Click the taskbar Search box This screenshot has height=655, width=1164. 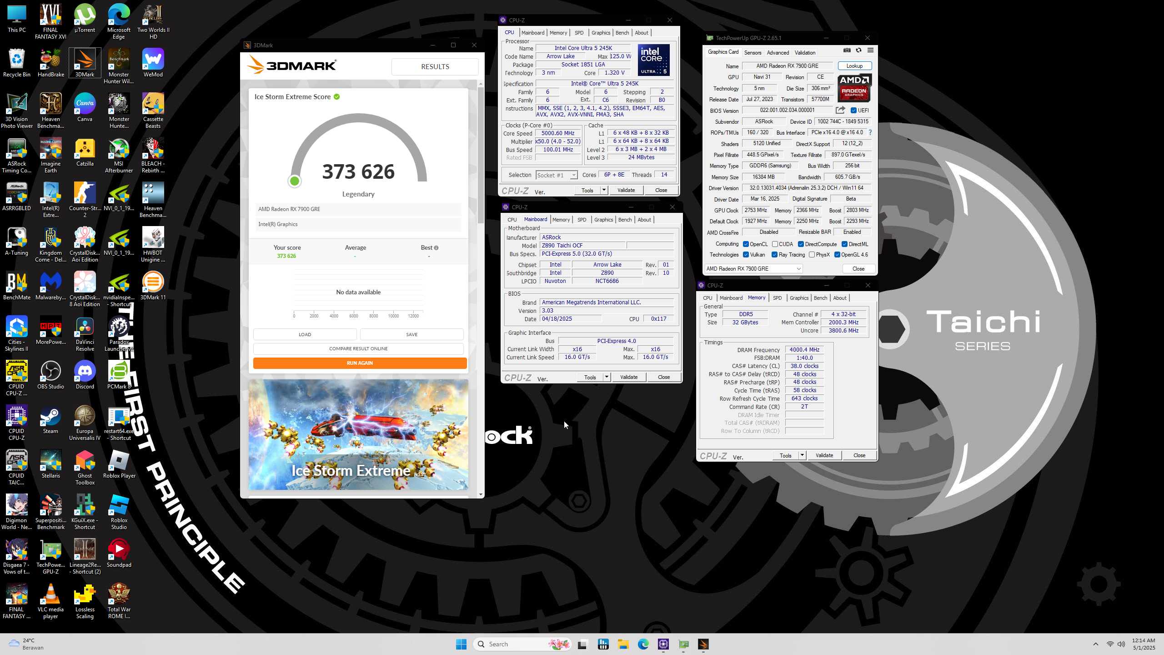pyautogui.click(x=522, y=644)
